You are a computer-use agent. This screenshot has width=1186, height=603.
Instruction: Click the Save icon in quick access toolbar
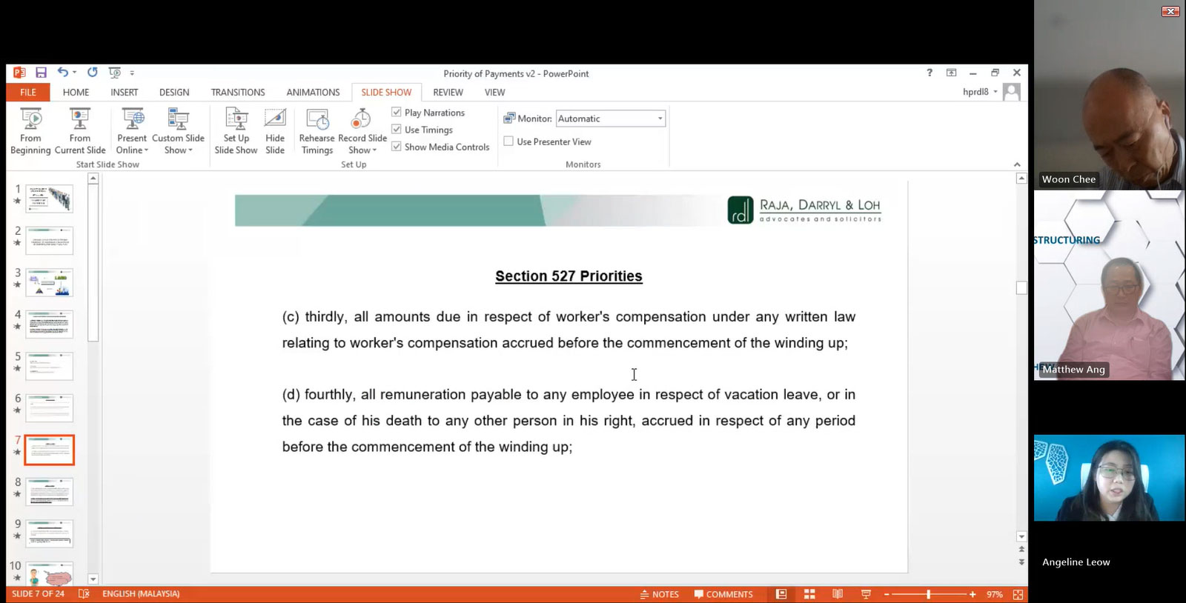click(41, 73)
